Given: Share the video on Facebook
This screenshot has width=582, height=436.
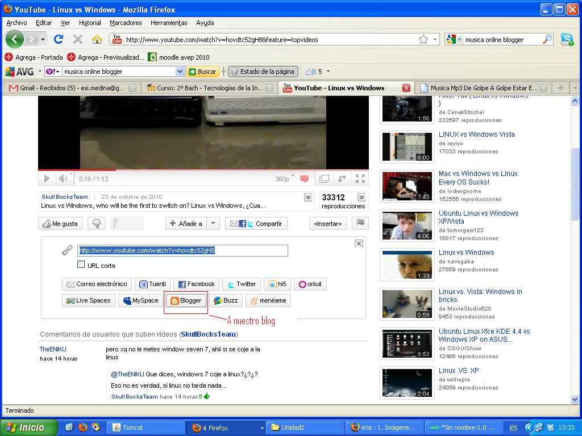Looking at the screenshot, I should pos(196,284).
